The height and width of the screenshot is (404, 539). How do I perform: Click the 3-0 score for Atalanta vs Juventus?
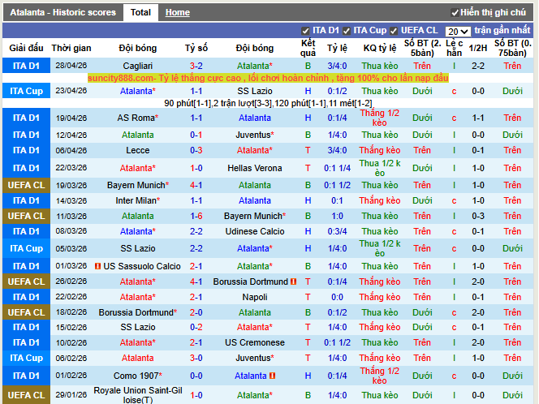point(196,358)
